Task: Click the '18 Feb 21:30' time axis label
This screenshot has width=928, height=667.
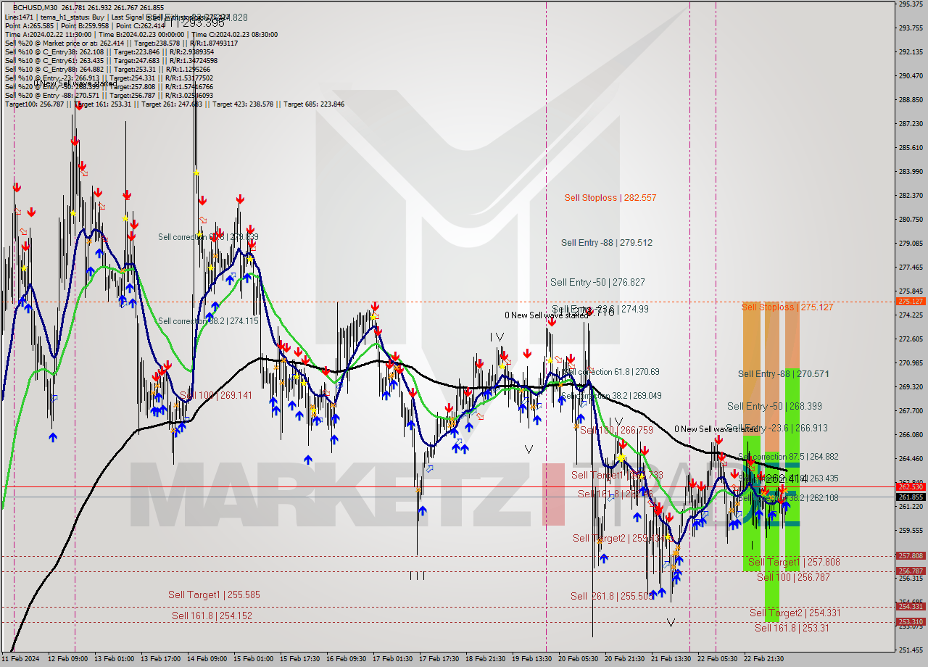Action: pyautogui.click(x=485, y=659)
